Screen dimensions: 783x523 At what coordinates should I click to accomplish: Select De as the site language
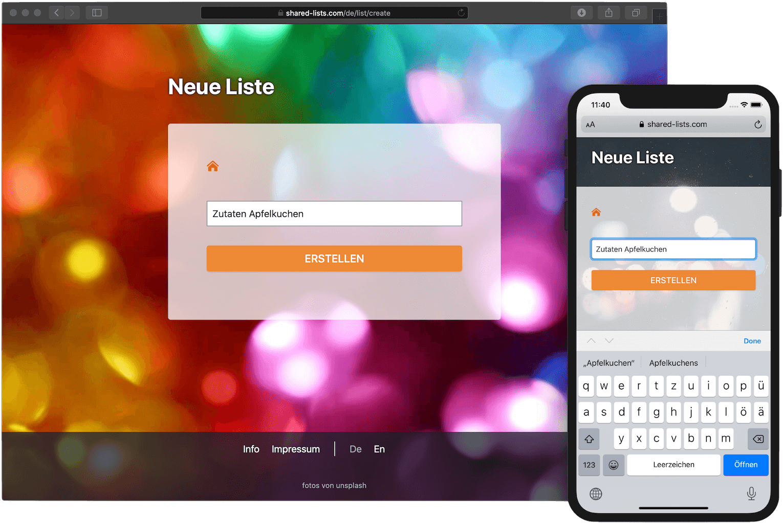(x=356, y=449)
